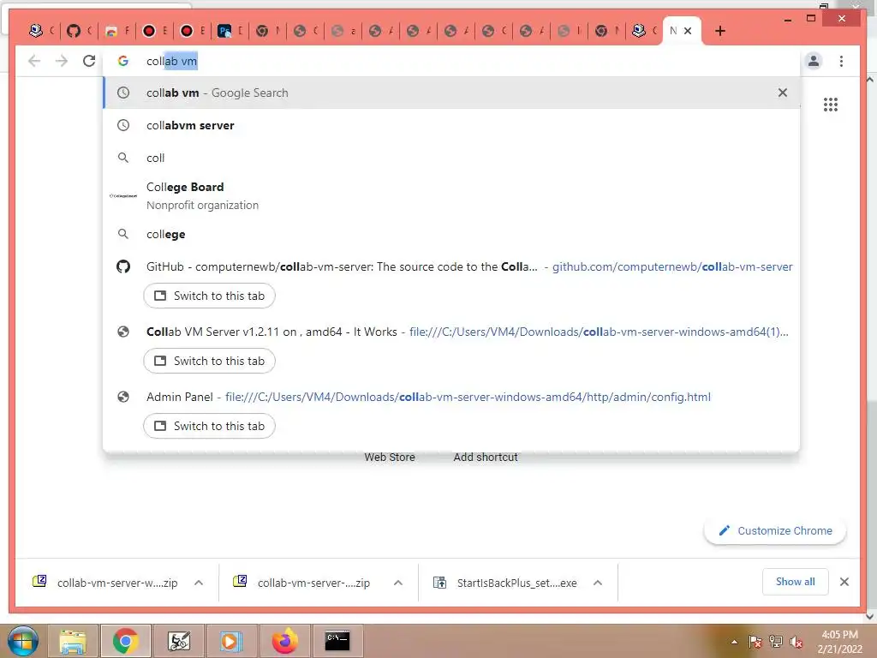
Task: Open the Command Prompt taskbar icon
Action: [x=337, y=641]
